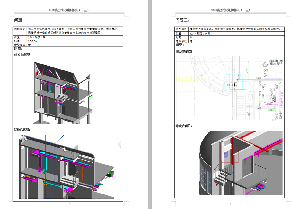The width and height of the screenshot is (293, 209).
Task: Select the 修改后截图 pipe model image on page 2
Action: 67,166
